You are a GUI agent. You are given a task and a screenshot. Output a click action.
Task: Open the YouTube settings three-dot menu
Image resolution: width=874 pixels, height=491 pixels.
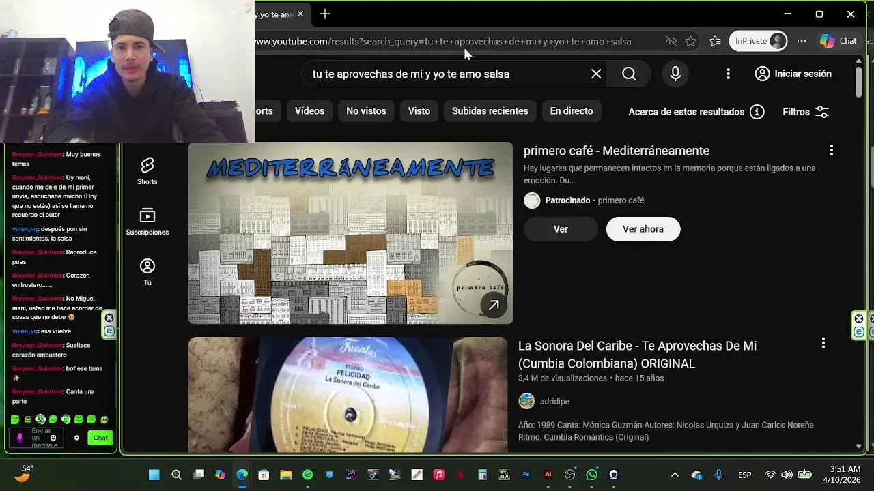click(728, 74)
